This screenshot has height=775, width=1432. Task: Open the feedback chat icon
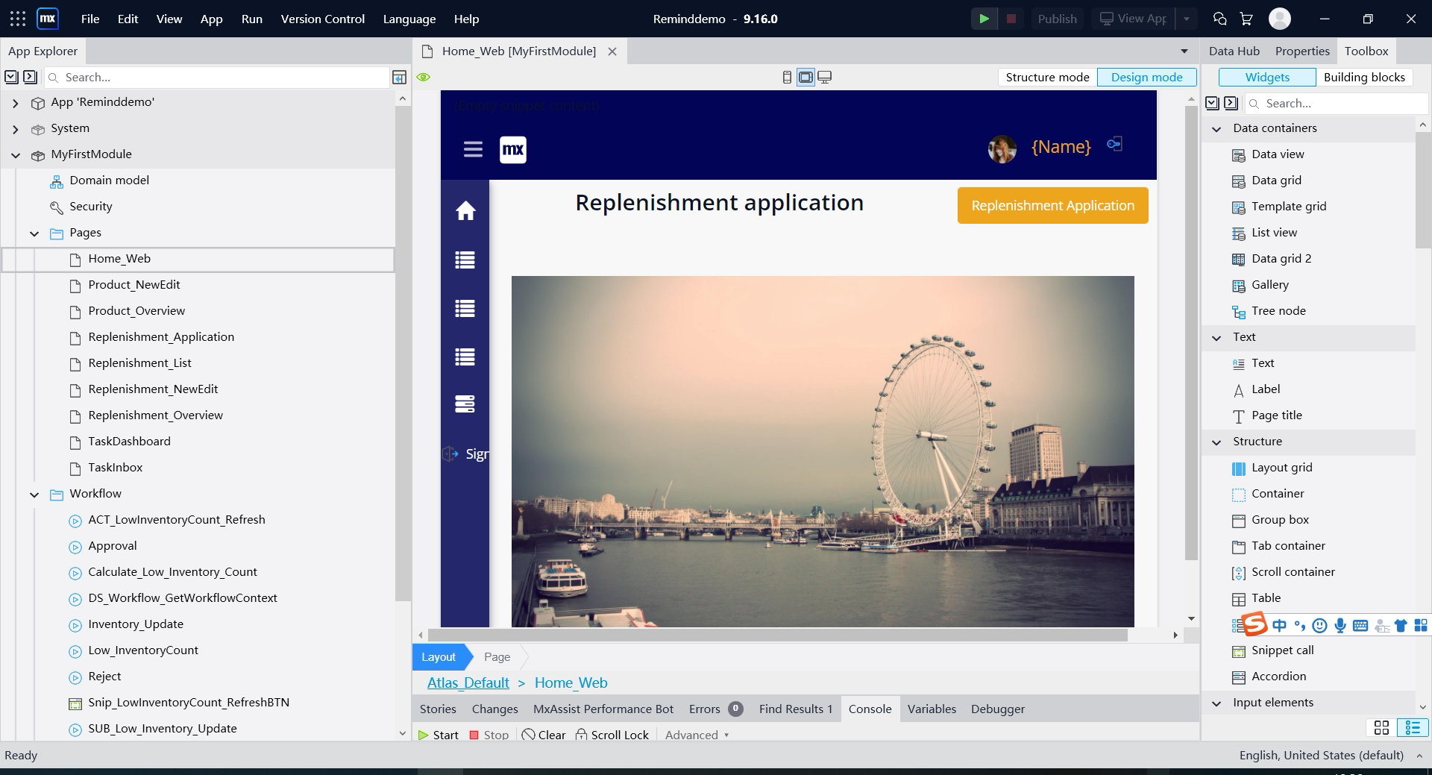tap(1220, 19)
